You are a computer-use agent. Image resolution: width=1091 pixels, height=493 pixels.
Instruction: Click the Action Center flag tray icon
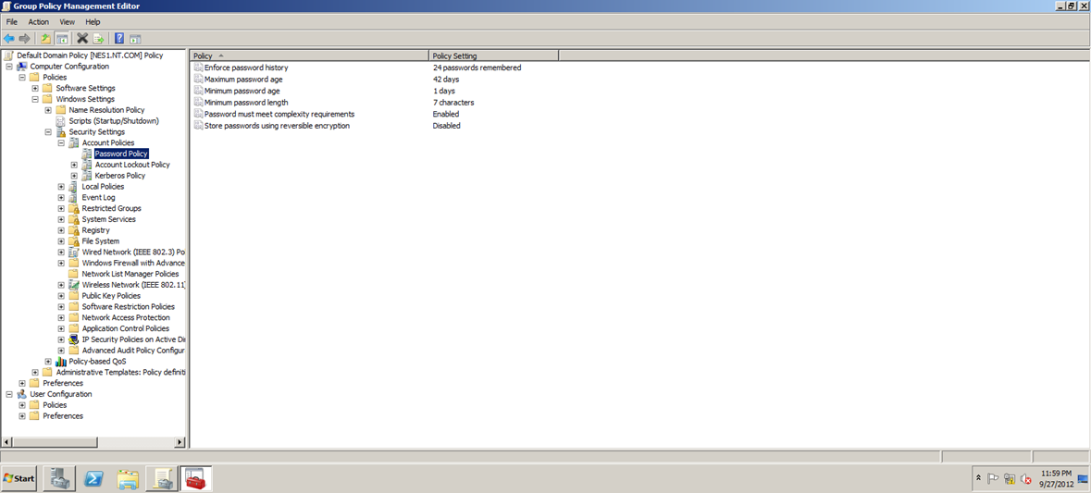coord(994,478)
